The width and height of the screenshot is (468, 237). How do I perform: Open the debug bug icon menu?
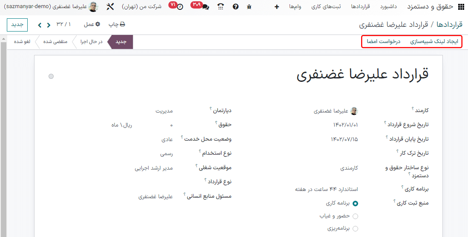pos(249,7)
